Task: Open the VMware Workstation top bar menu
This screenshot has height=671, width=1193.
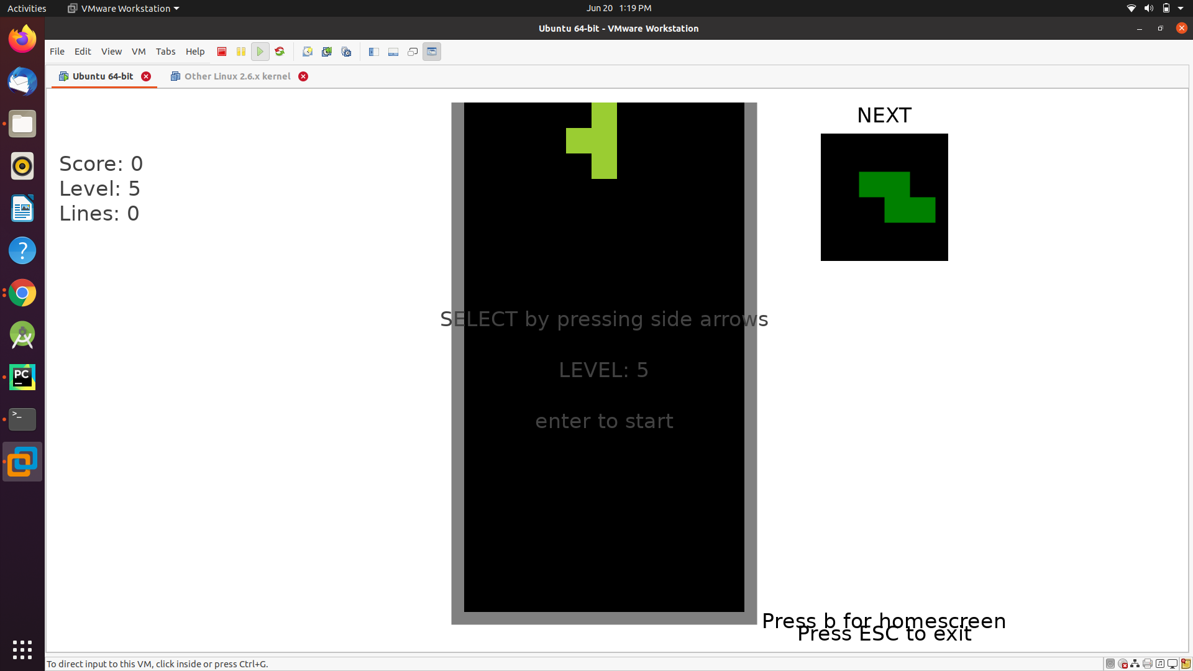Action: [122, 8]
